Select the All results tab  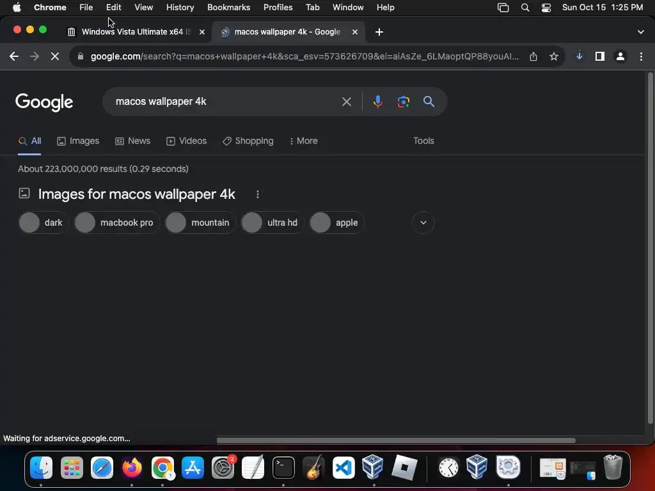coord(29,141)
